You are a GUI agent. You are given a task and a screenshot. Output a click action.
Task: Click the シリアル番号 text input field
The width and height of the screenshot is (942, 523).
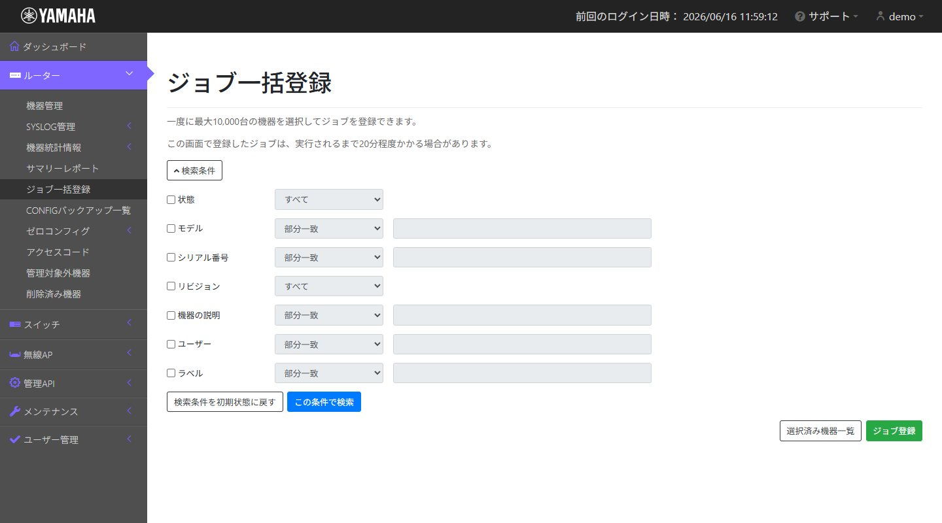coord(522,257)
